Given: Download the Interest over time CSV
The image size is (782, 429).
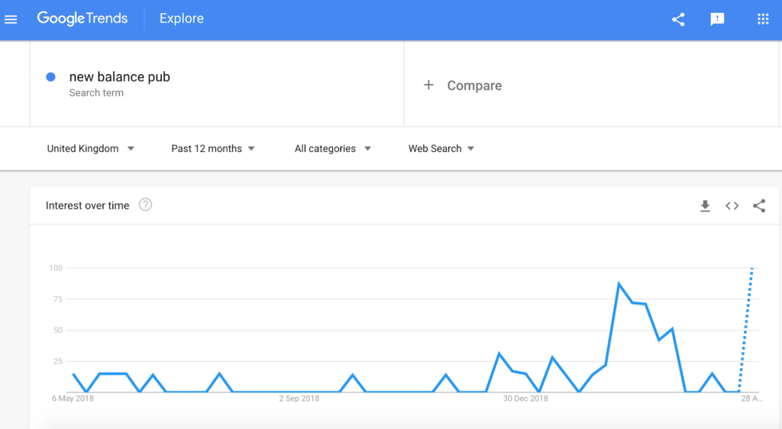Looking at the screenshot, I should (705, 206).
